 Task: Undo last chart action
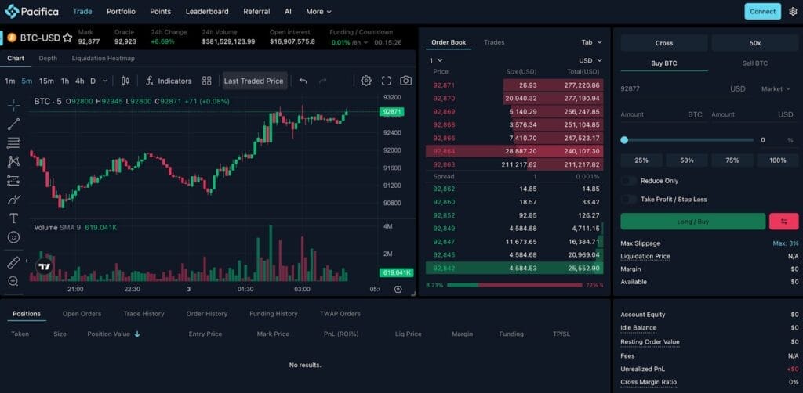click(303, 81)
